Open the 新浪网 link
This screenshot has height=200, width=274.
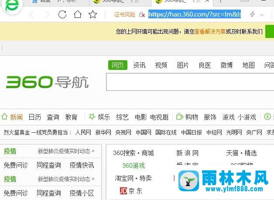(x=187, y=153)
